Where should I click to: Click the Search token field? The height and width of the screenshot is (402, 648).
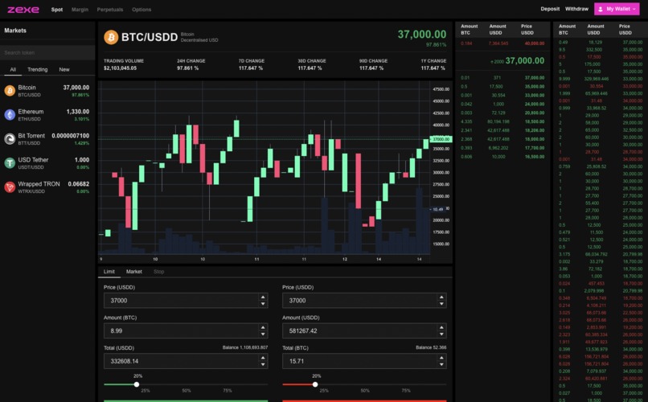[x=47, y=53]
